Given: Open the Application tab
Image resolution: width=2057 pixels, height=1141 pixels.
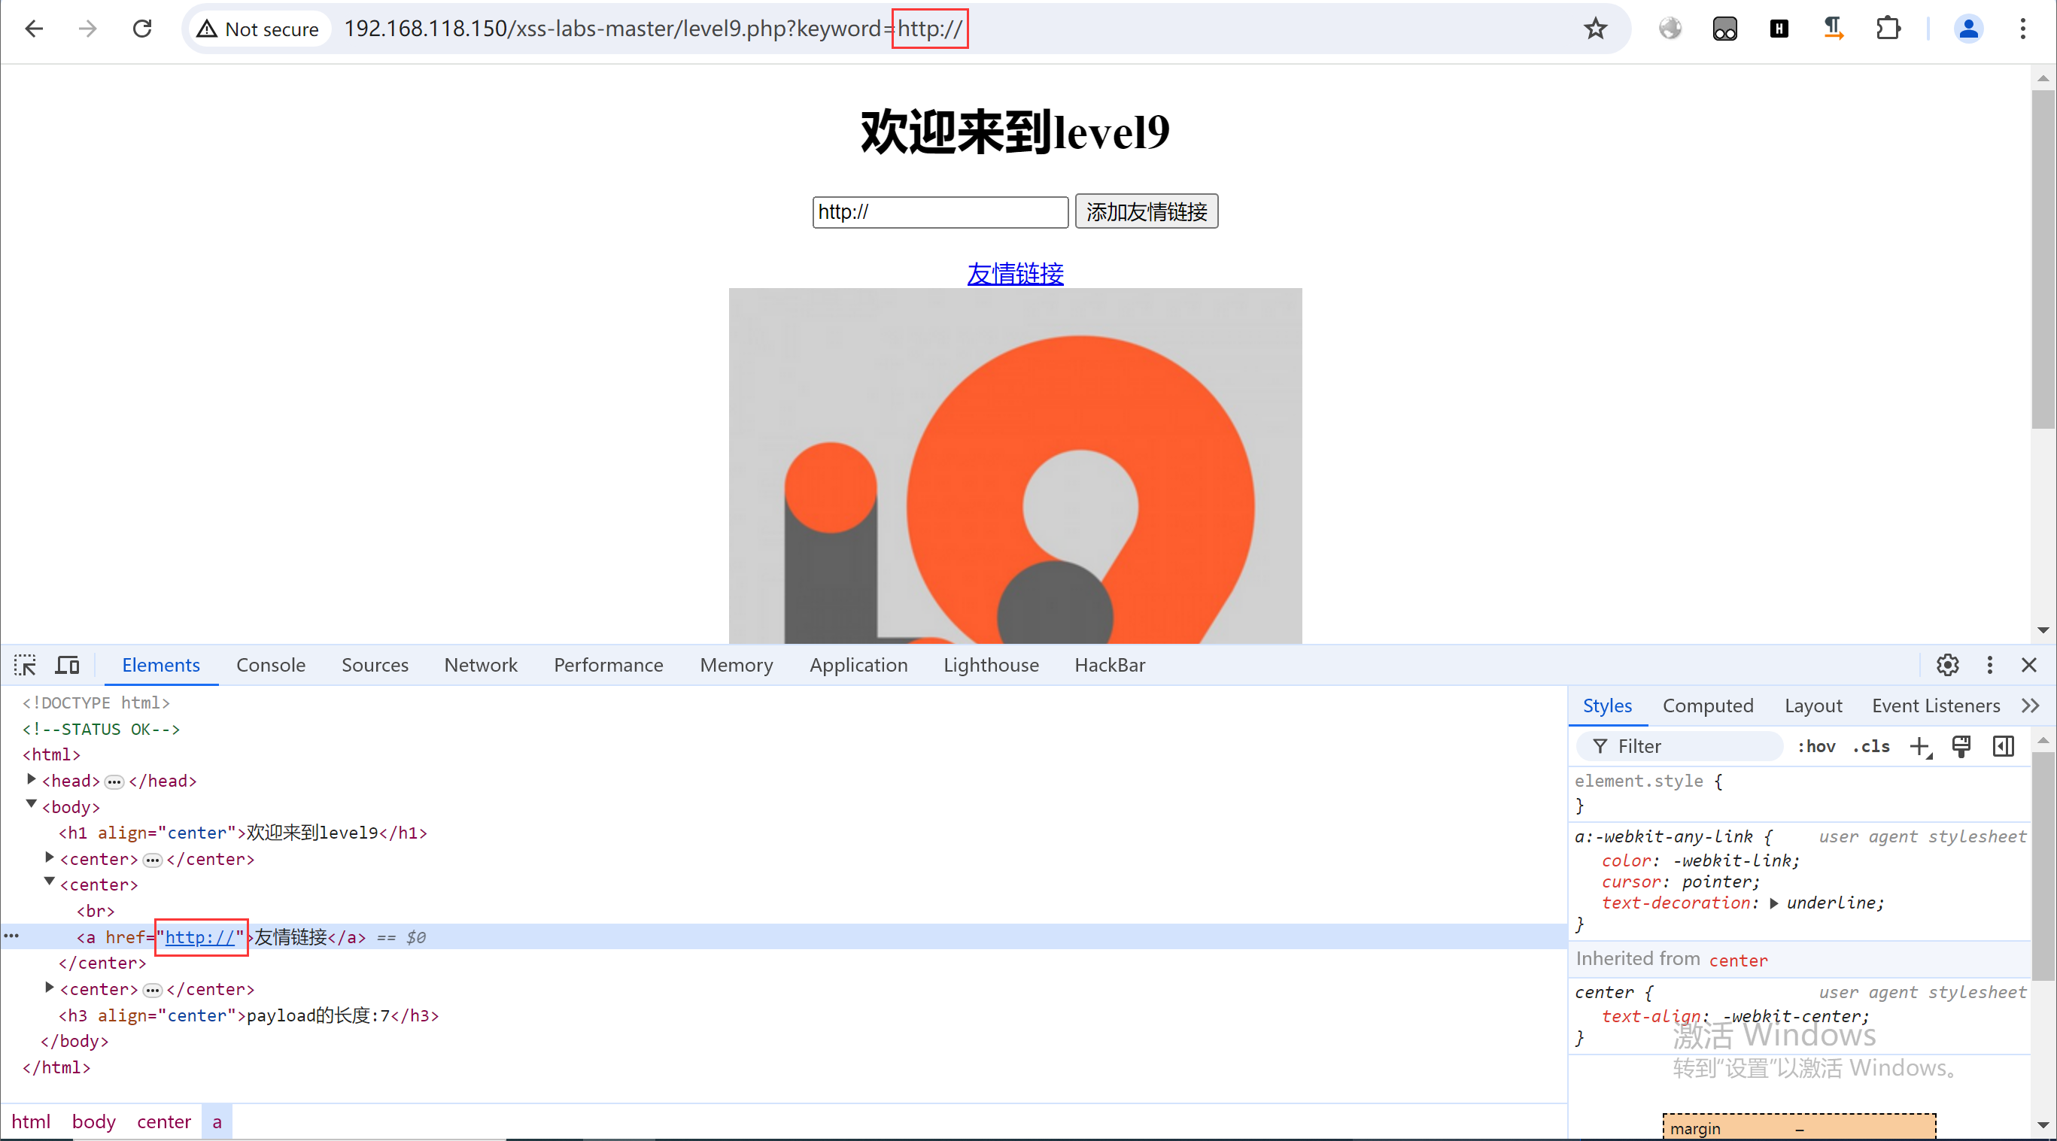Looking at the screenshot, I should pyautogui.click(x=858, y=665).
